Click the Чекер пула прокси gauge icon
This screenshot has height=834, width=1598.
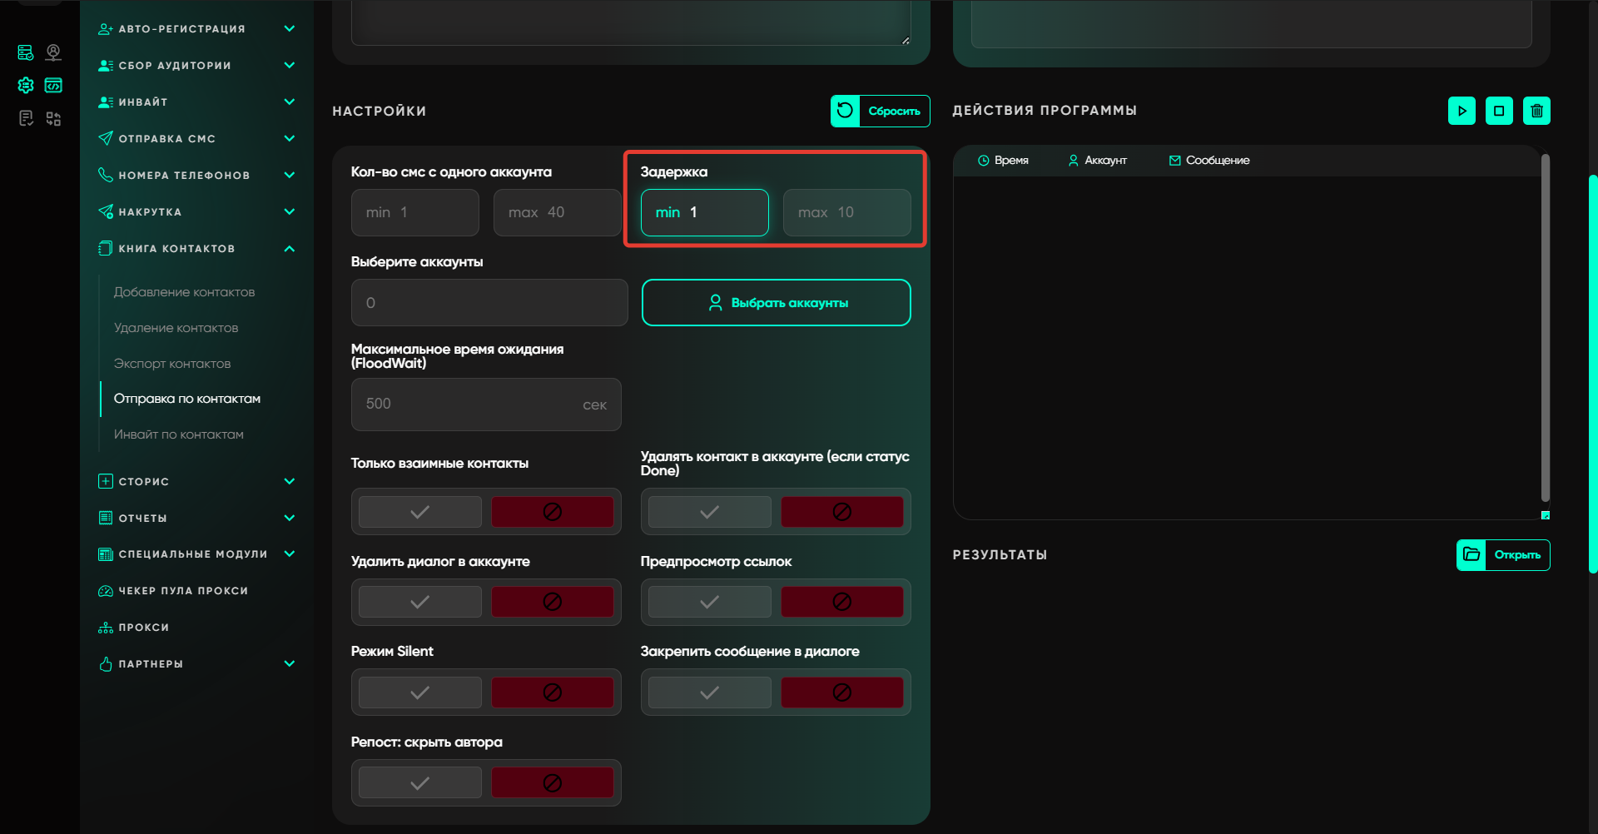coord(106,591)
